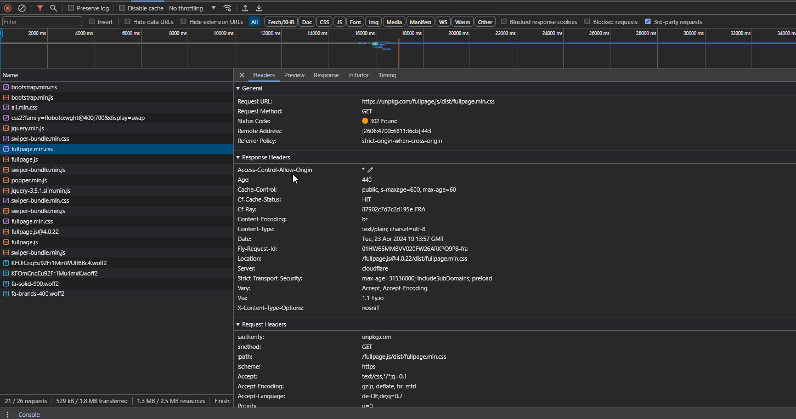Click the import HAR upload icon

point(245,8)
